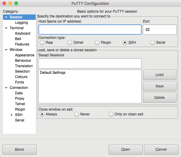Select Raw connection type

pyautogui.click(x=42, y=42)
